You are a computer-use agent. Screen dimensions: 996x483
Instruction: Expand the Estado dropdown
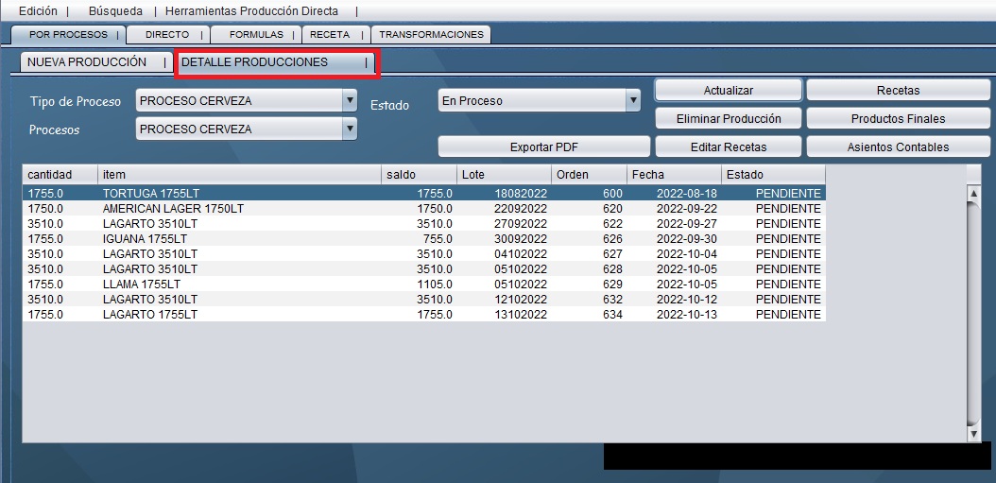coord(633,100)
